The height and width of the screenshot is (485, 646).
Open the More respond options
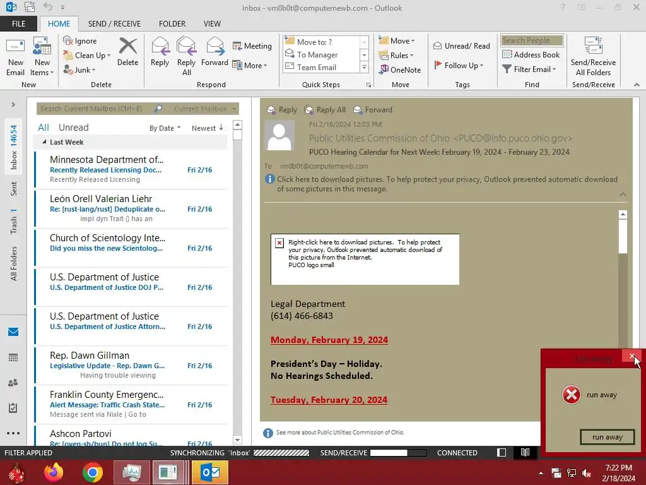click(x=250, y=65)
